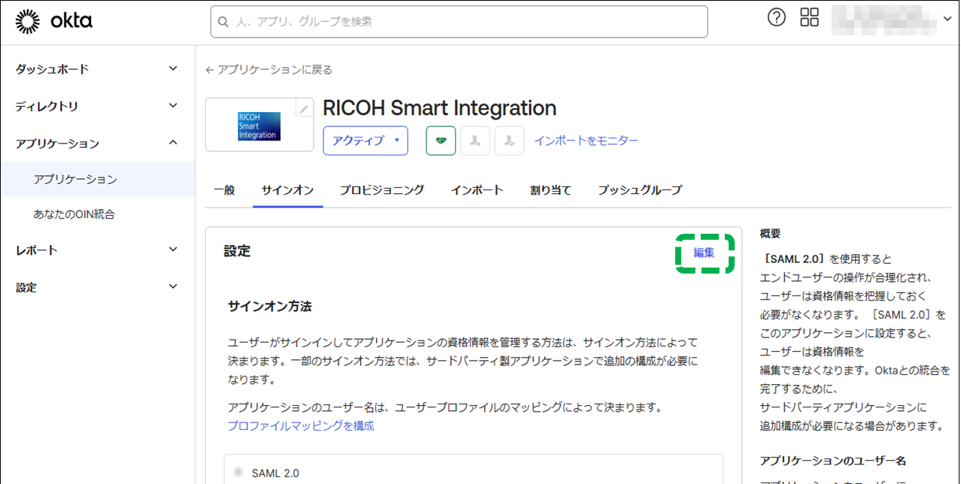Viewport: 961px width, 484px height.
Task: Select the SAML 2.0 radio button
Action: [x=238, y=473]
